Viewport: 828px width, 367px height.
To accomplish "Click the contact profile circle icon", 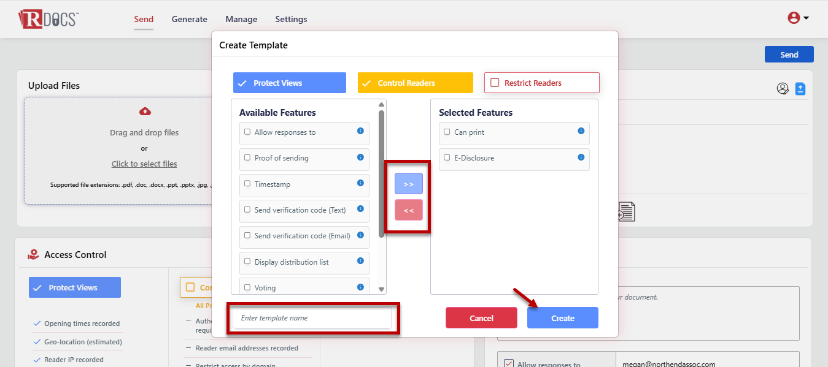I will pyautogui.click(x=783, y=89).
